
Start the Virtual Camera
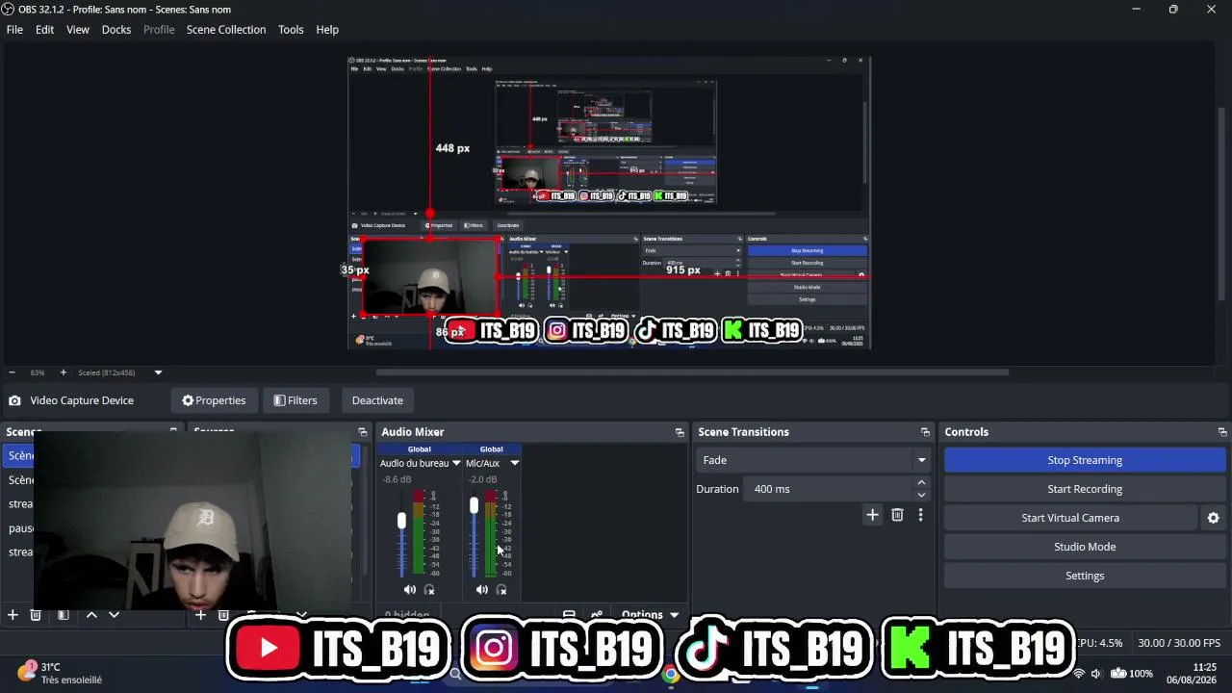tap(1070, 518)
